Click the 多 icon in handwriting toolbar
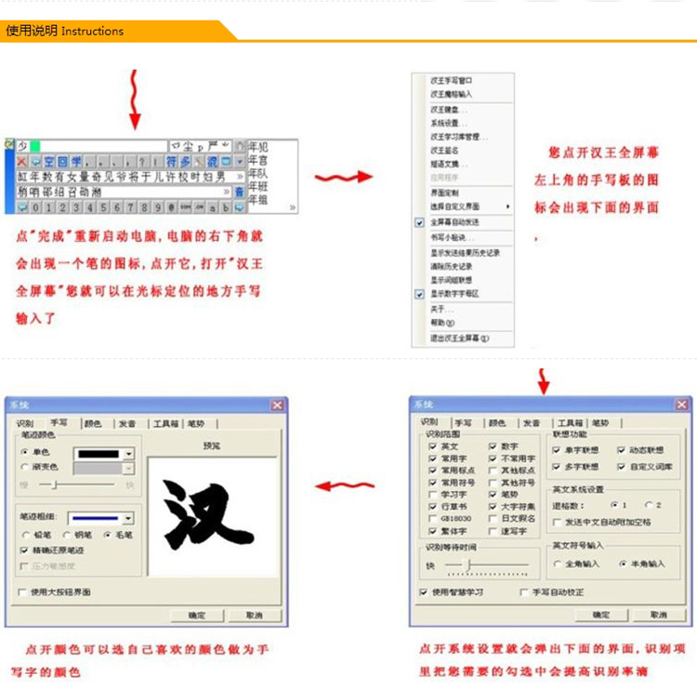Image resolution: width=697 pixels, height=690 pixels. coord(185,162)
